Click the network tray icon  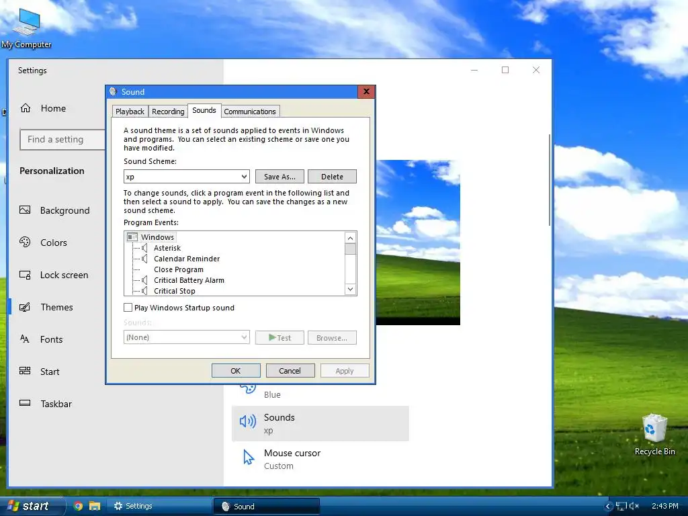pos(621,506)
